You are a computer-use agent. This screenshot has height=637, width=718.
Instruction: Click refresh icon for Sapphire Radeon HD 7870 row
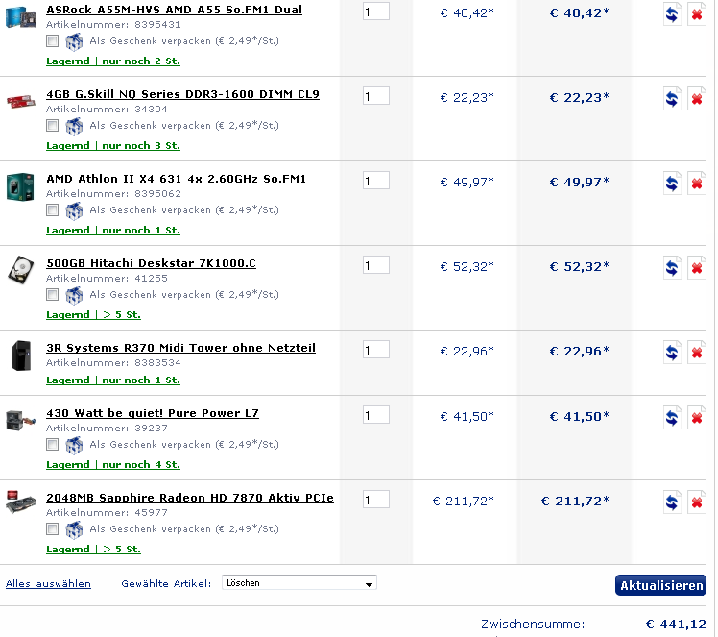[x=672, y=502]
